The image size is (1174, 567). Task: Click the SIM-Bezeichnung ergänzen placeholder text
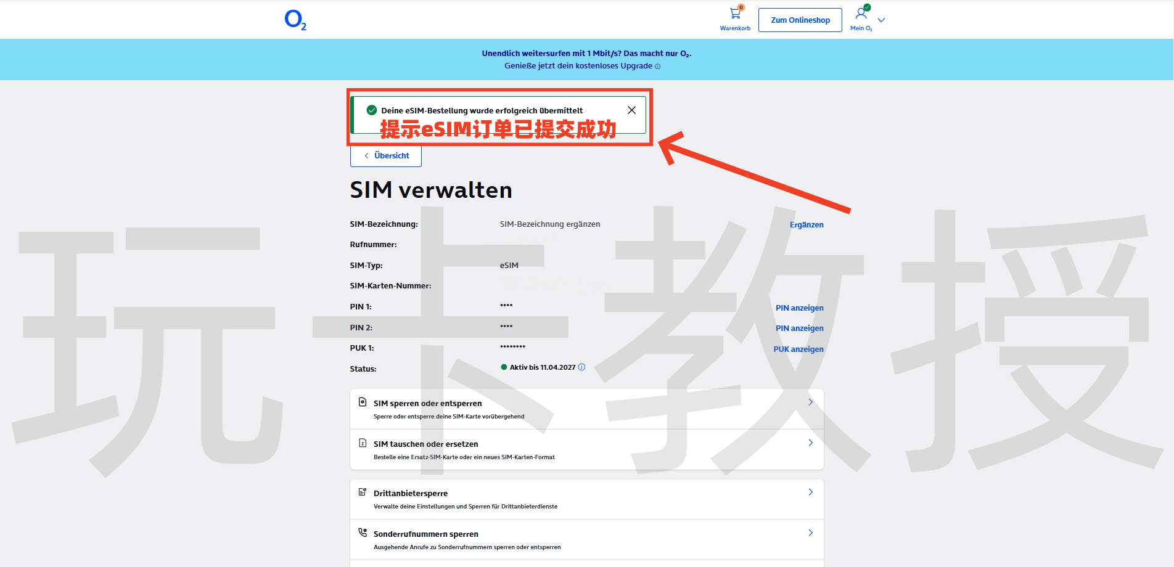coord(550,224)
